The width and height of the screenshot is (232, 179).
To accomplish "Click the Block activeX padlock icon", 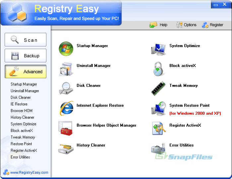I will [158, 69].
